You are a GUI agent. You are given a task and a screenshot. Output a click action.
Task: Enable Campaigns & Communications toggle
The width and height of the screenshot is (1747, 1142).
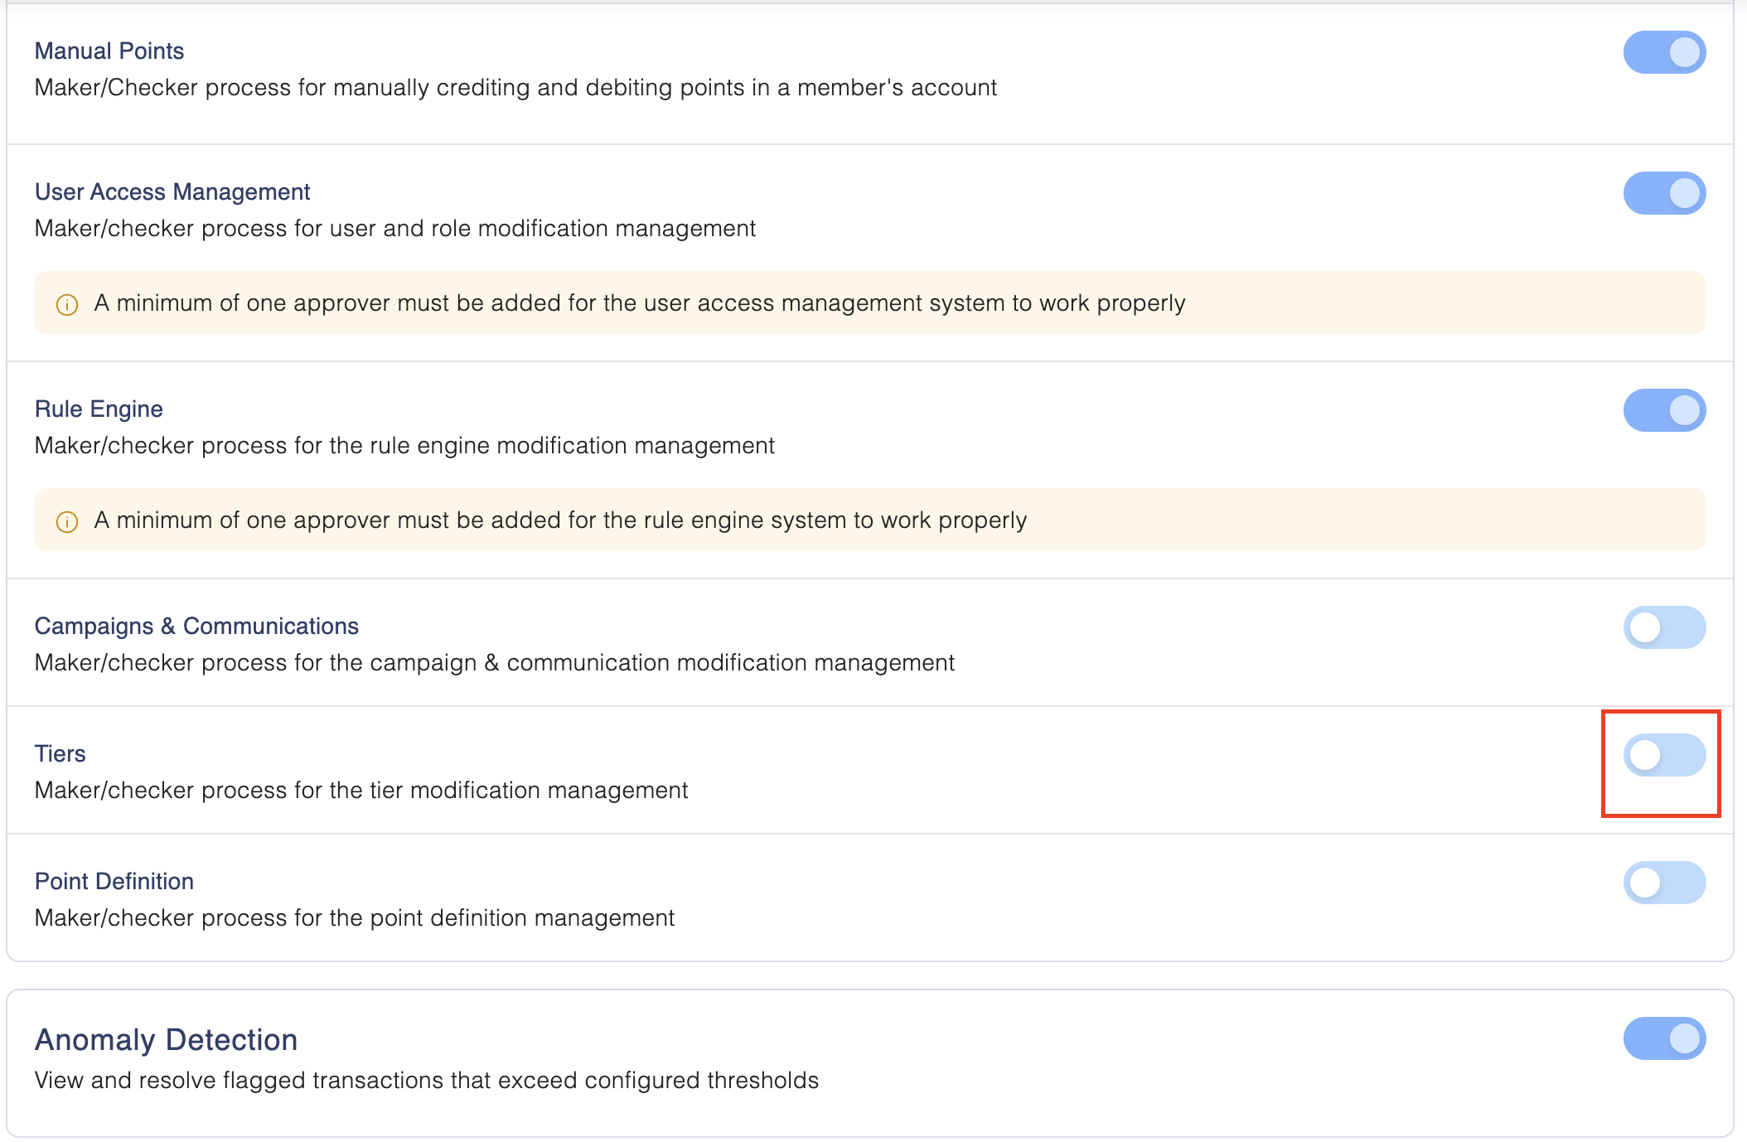1663,627
